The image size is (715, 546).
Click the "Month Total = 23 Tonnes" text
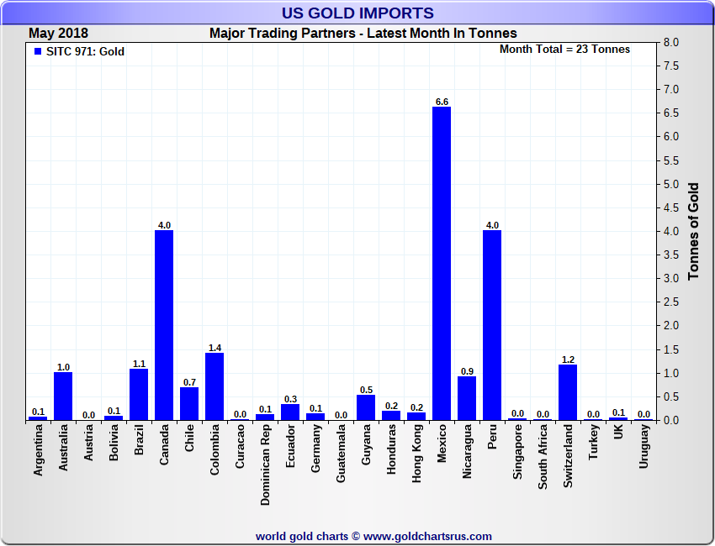pyautogui.click(x=564, y=50)
